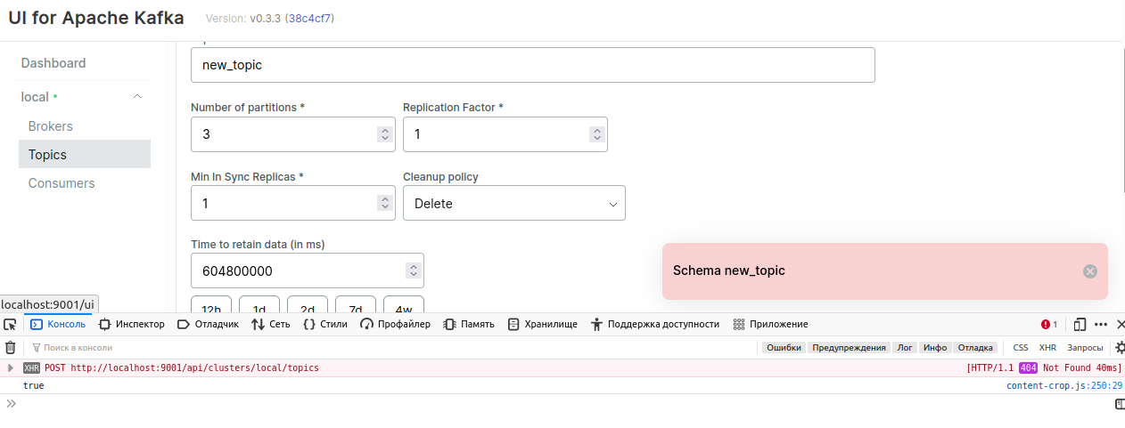Toggle responsive design mode icon
This screenshot has height=428, width=1125.
point(1080,324)
